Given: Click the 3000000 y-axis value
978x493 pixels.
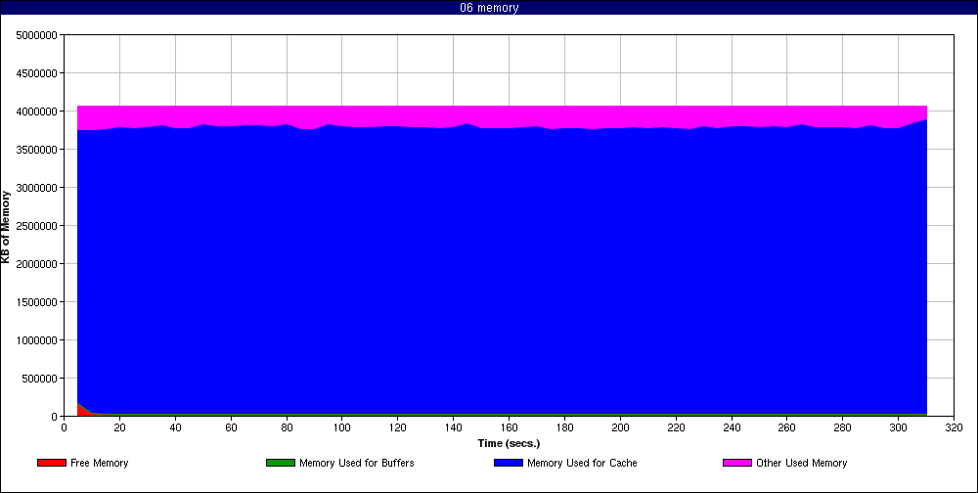Looking at the screenshot, I should (39, 187).
